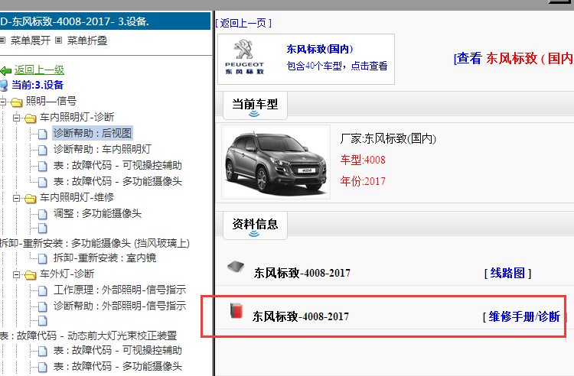Click the computer icon beside 当前:3.设备
Image resolution: width=574 pixels, height=376 pixels.
point(4,86)
